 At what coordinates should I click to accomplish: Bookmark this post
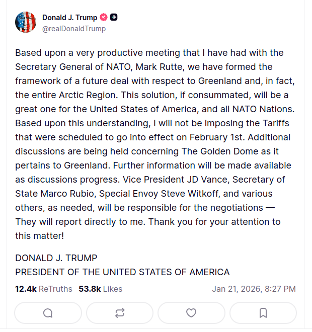tap(263, 313)
